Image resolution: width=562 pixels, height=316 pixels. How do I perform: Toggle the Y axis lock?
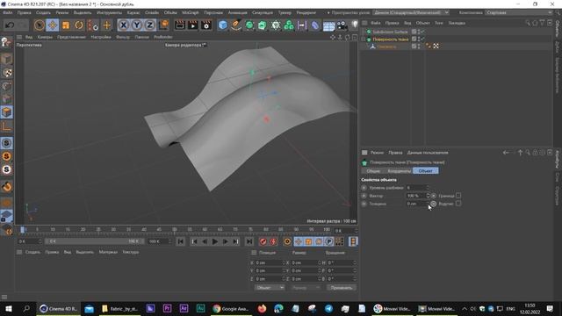tap(137, 25)
